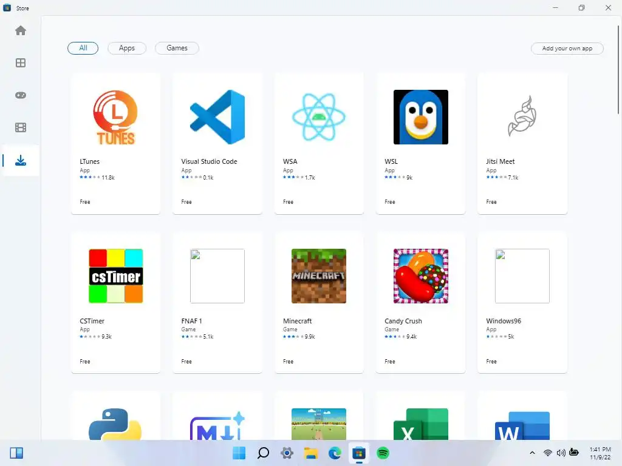Select the All filter tab
Viewport: 622px width, 466px height.
pyautogui.click(x=83, y=48)
